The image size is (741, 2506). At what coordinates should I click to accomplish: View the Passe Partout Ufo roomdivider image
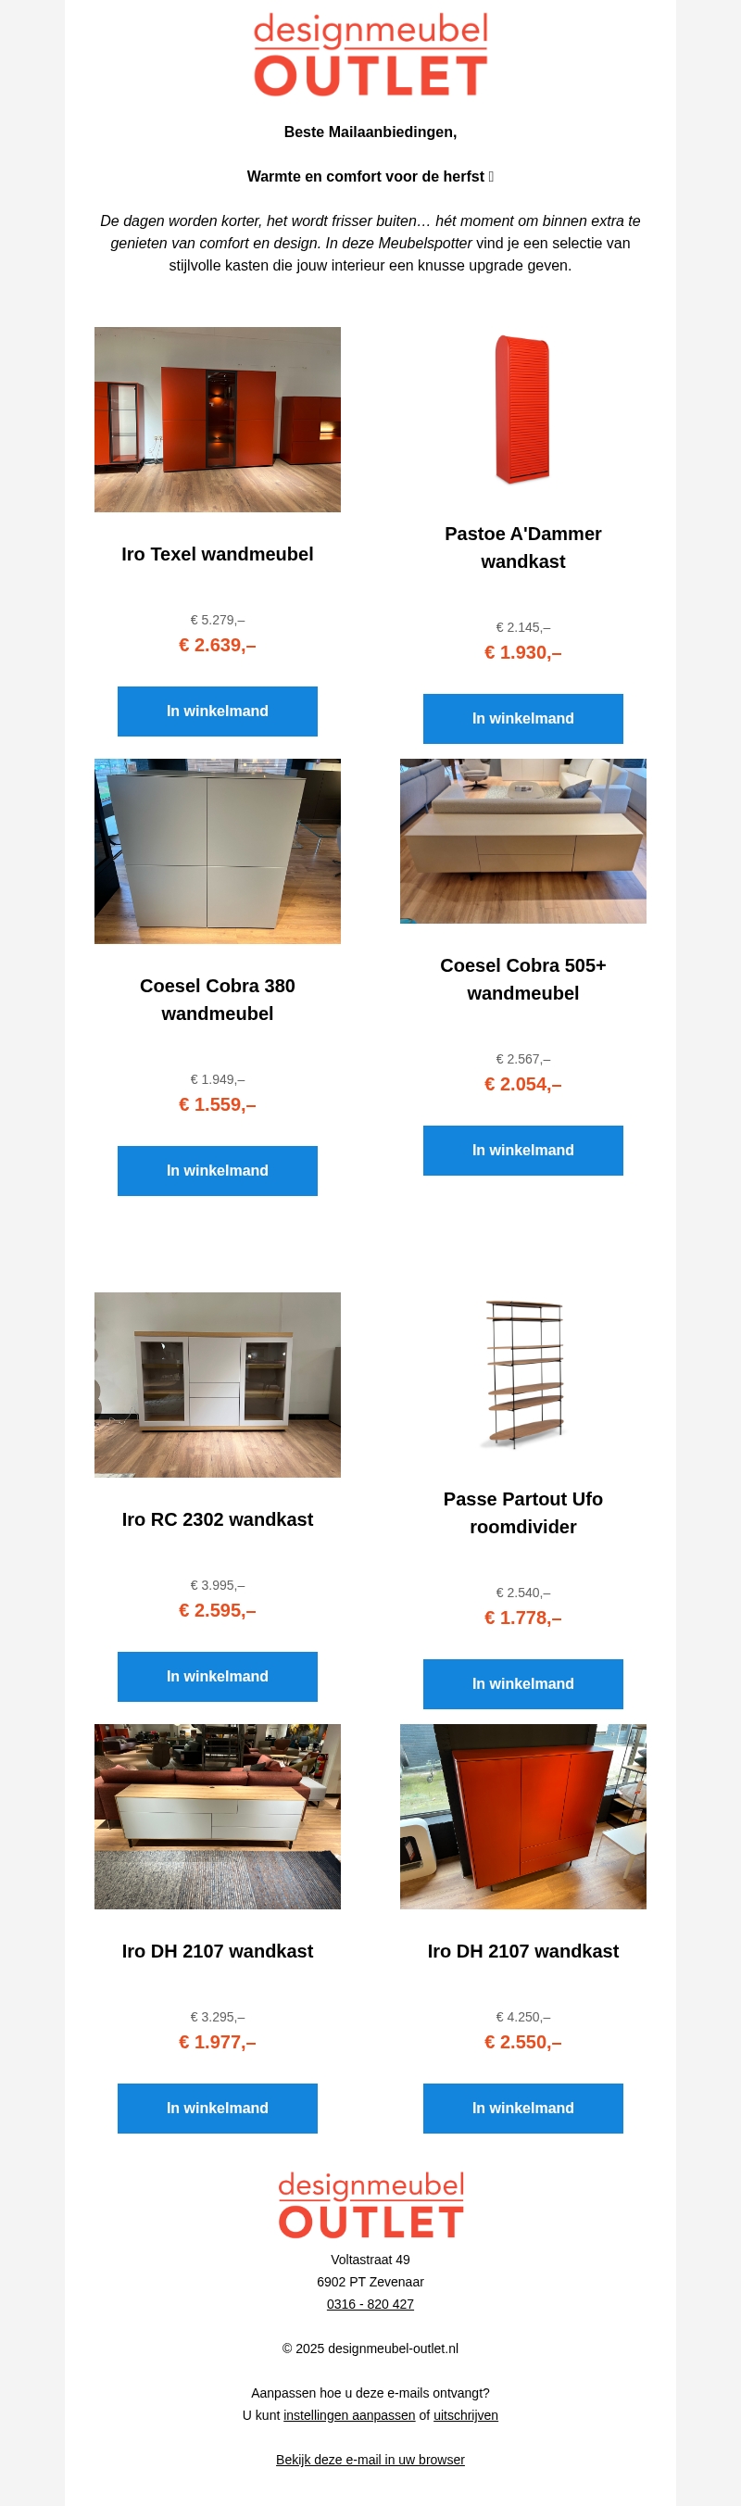tap(522, 1375)
